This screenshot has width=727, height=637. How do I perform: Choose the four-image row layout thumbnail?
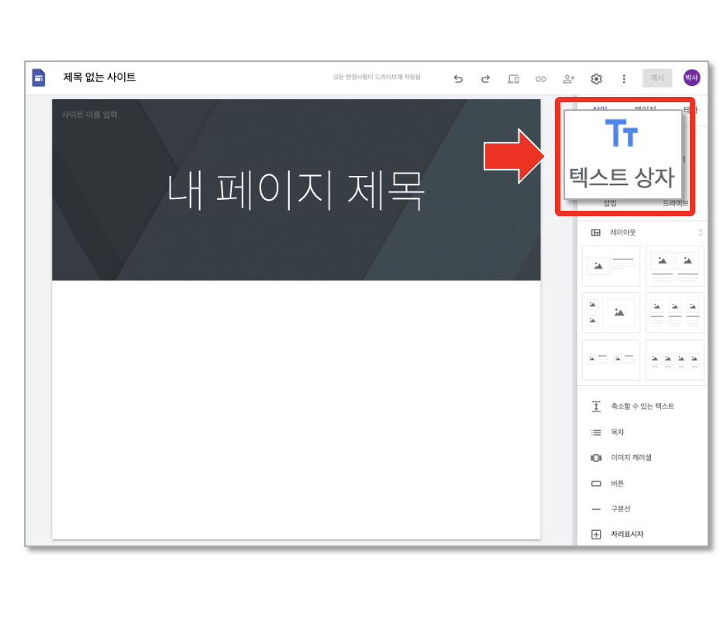(x=674, y=360)
